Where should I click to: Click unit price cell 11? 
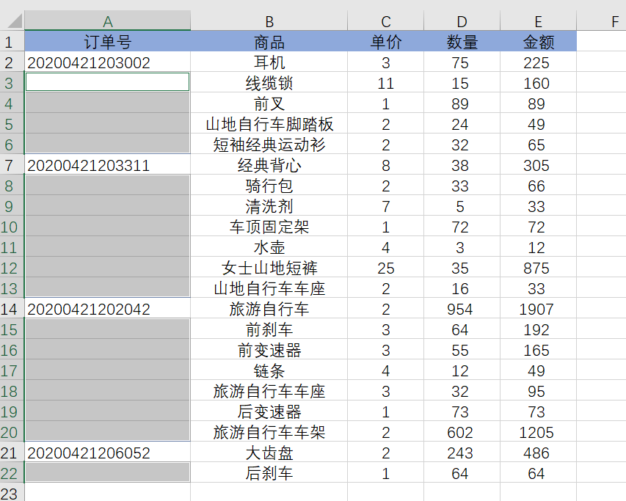coord(386,83)
